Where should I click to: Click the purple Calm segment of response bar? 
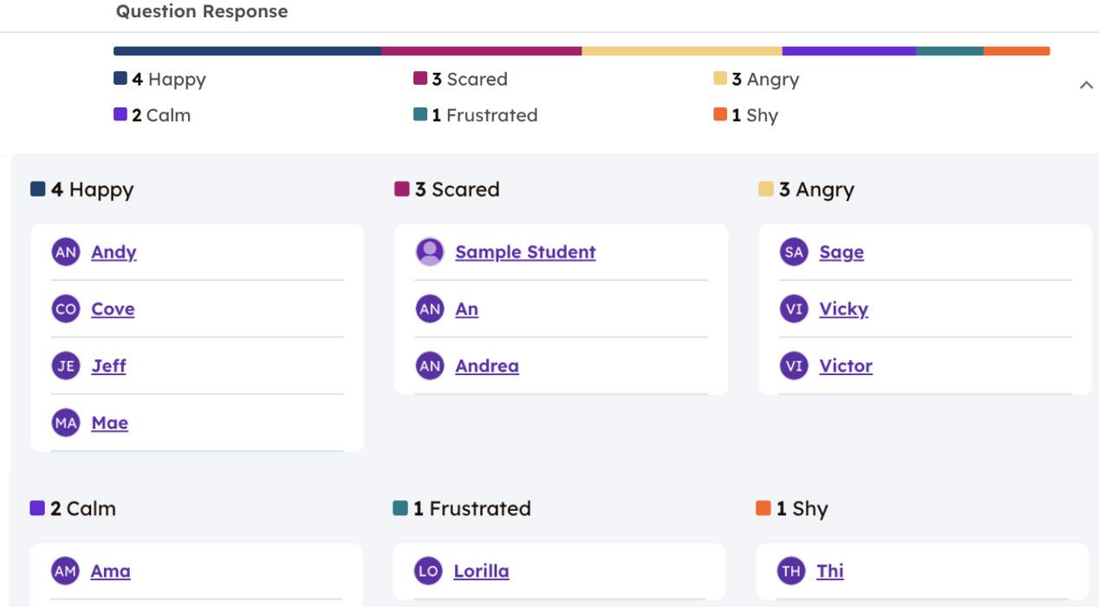(x=849, y=51)
